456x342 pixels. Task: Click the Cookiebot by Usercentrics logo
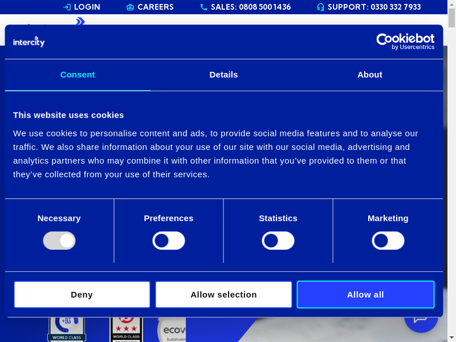click(x=405, y=41)
